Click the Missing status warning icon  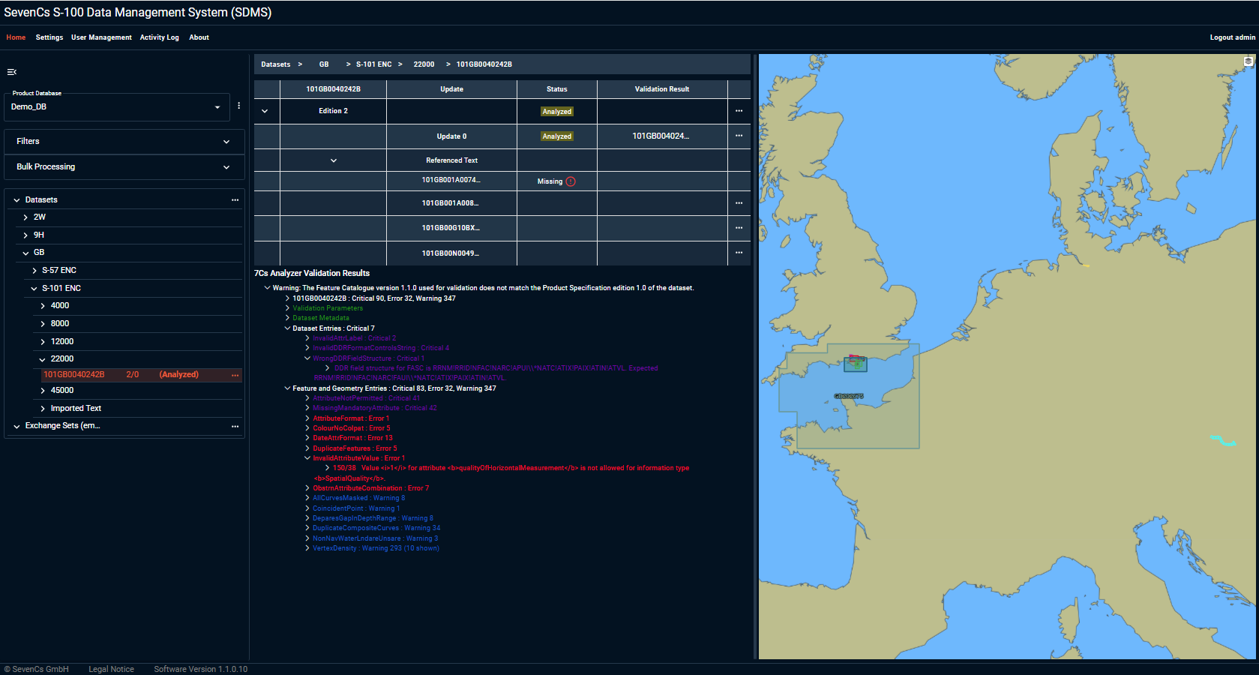tap(571, 181)
